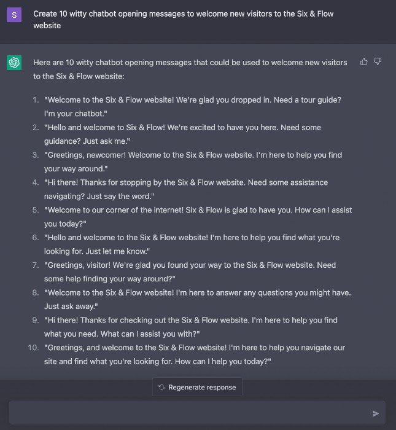The width and height of the screenshot is (396, 430).
Task: Click the ChatGPT green logo avatar
Action: [x=14, y=63]
